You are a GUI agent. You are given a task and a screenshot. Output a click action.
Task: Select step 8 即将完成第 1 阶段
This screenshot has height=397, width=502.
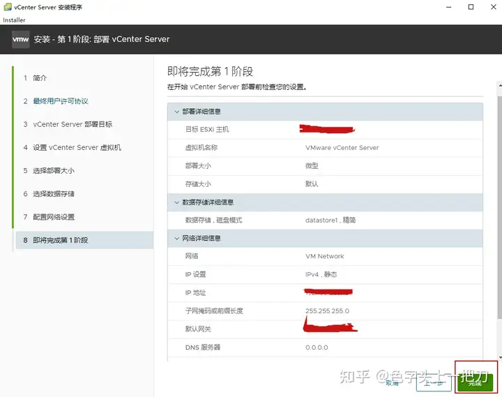click(x=84, y=240)
